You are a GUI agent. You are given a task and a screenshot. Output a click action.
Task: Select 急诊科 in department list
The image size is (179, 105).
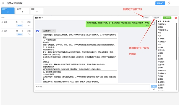coord(160,67)
